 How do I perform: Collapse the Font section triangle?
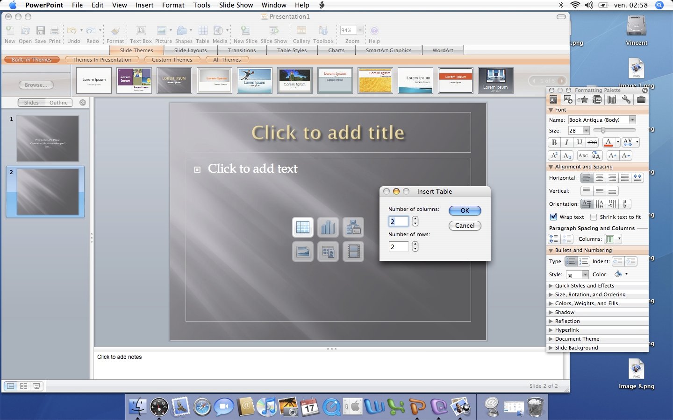tap(551, 110)
